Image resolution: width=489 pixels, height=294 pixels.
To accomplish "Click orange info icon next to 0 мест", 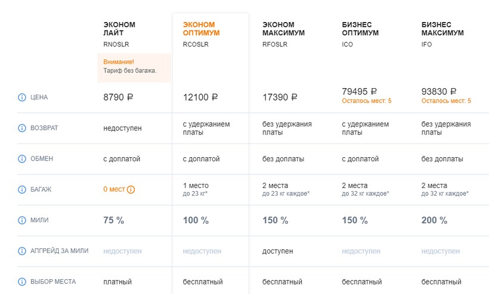I will click(x=131, y=190).
